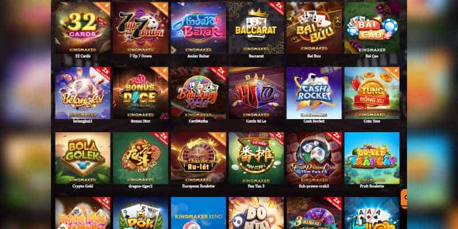Open the Cards Hi Lo game tile
The height and width of the screenshot is (229, 458).
tap(256, 93)
